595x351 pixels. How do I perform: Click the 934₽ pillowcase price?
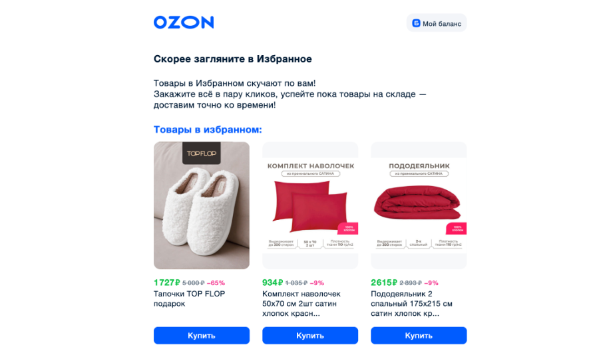tap(272, 283)
